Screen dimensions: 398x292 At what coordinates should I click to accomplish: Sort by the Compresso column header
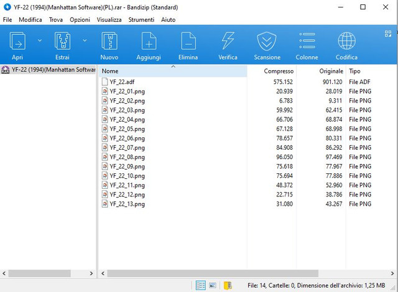[271, 71]
